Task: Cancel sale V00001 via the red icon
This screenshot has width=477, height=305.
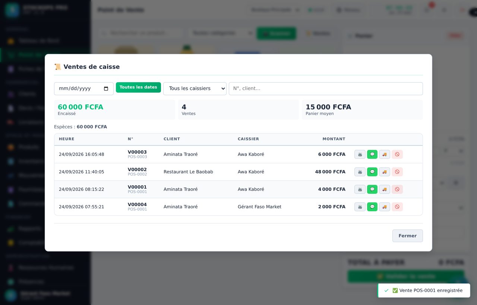Action: pos(397,189)
